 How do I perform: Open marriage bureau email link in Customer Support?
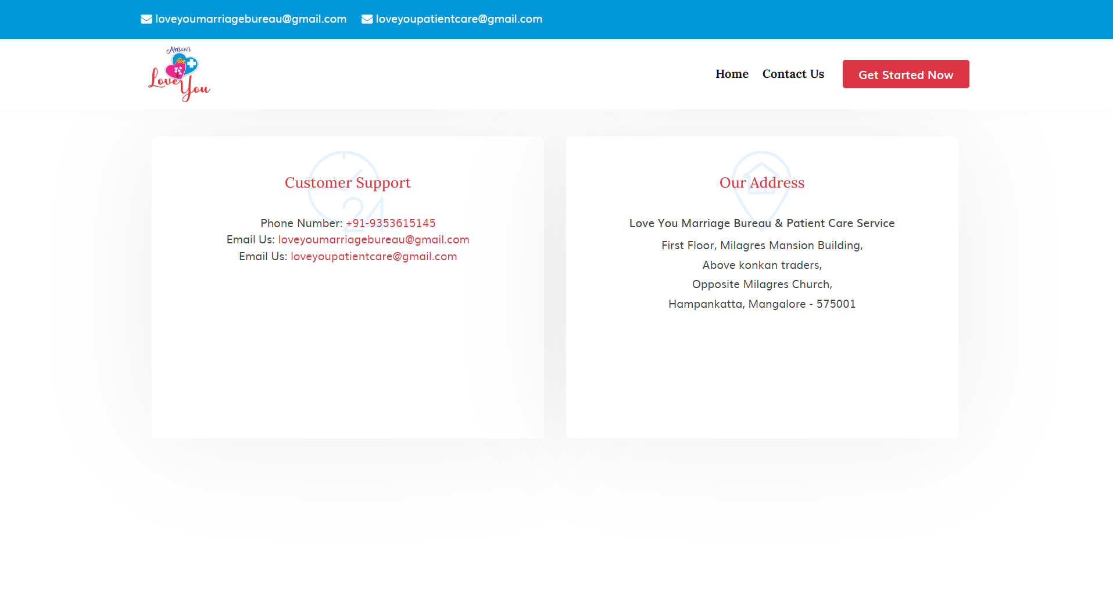tap(373, 239)
